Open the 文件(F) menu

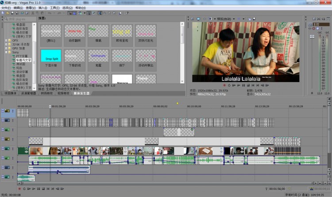pos(6,8)
